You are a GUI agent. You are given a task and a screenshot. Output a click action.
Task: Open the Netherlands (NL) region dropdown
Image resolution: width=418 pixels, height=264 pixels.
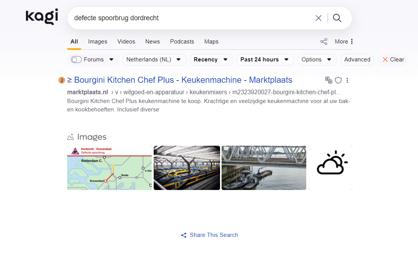tap(154, 60)
